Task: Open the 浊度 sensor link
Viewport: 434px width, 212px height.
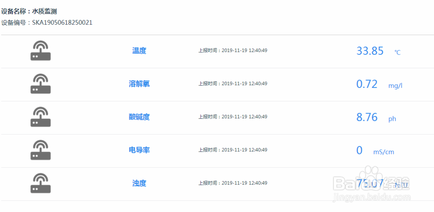Action: click(x=139, y=183)
